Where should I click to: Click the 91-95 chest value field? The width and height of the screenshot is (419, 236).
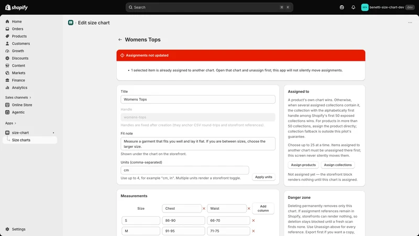pyautogui.click(x=183, y=231)
